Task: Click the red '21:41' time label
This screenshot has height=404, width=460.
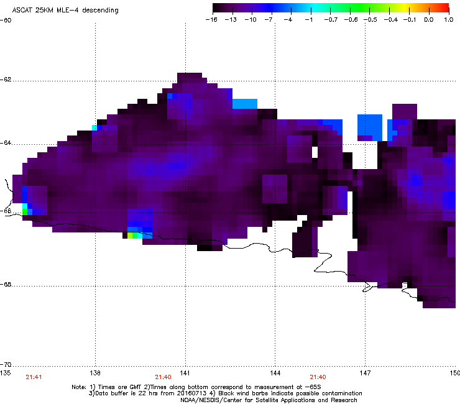Action: tap(34, 377)
